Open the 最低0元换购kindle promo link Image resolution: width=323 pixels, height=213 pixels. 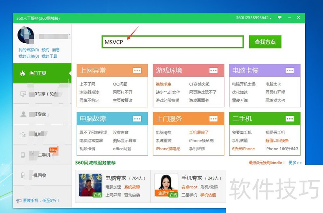tap(267, 163)
